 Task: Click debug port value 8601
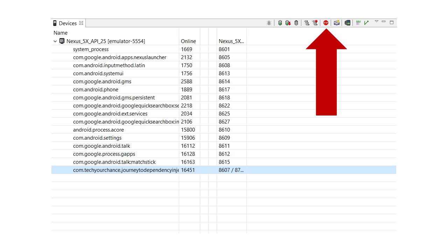coord(224,49)
